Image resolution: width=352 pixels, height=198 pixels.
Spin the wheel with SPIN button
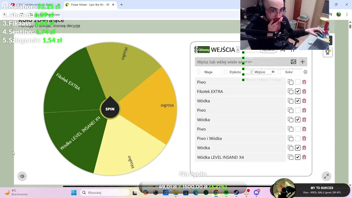[x=110, y=109]
